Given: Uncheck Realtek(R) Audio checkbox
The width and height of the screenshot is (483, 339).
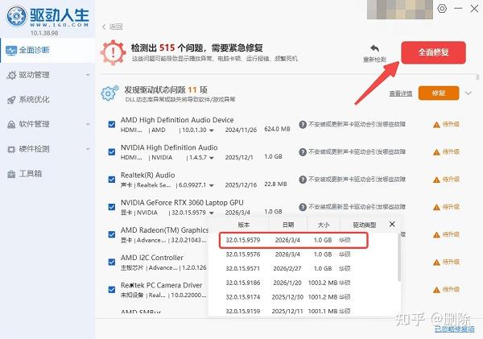Looking at the screenshot, I should tap(112, 180).
